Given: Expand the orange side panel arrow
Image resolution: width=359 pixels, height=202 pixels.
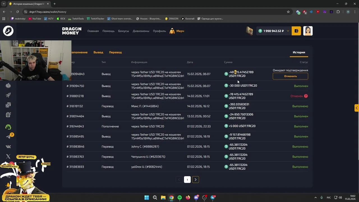Looking at the screenshot, I should click(357, 108).
